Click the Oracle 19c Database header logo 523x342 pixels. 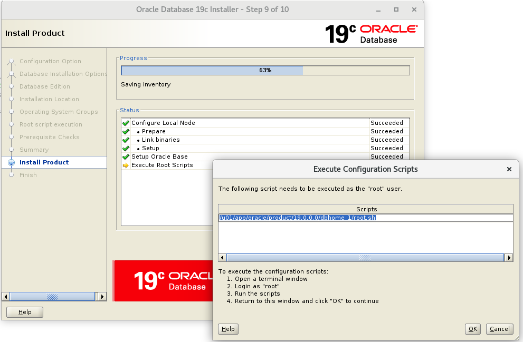pyautogui.click(x=371, y=34)
